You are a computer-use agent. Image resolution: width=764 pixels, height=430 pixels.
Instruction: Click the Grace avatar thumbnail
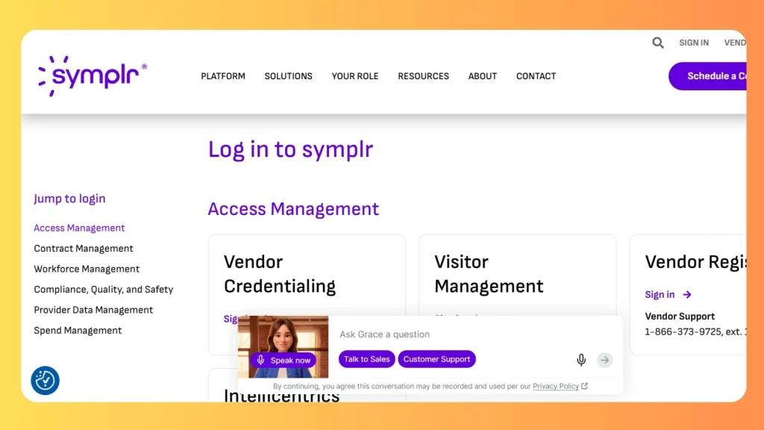click(283, 346)
